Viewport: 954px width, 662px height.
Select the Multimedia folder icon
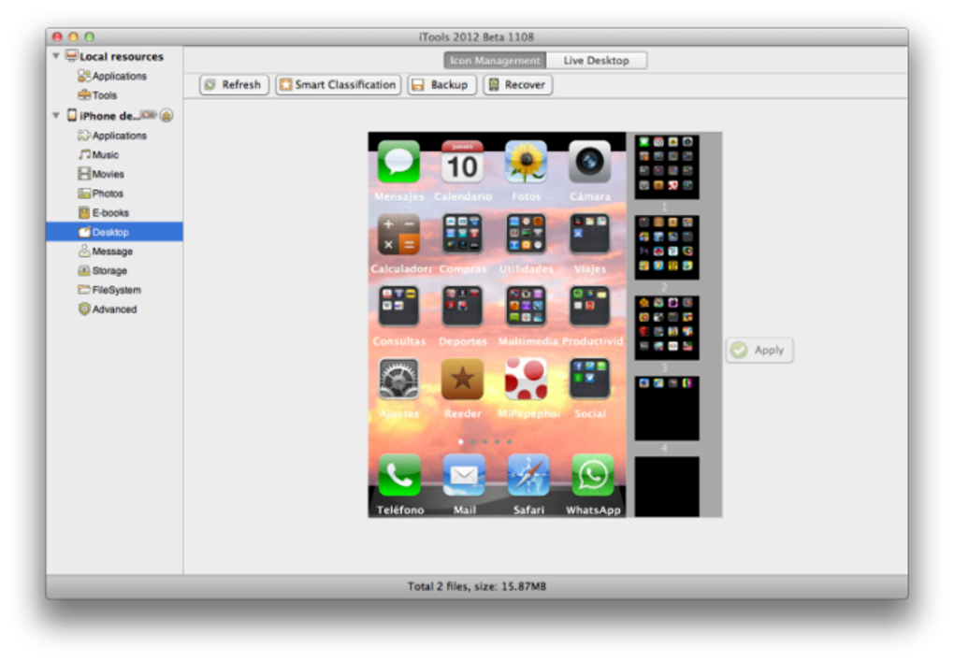pos(527,307)
